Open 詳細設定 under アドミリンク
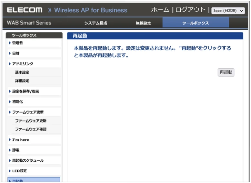This screenshot has height=183, width=251. tap(22, 81)
